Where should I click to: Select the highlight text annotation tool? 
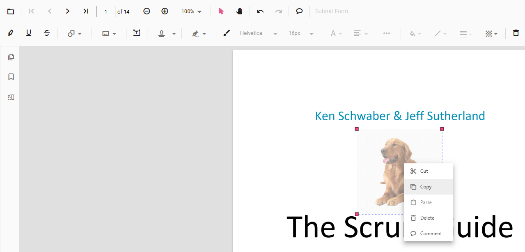pyautogui.click(x=11, y=33)
